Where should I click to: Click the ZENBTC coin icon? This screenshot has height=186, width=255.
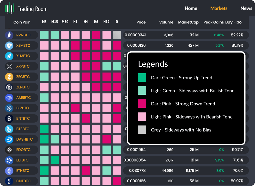point(9,87)
